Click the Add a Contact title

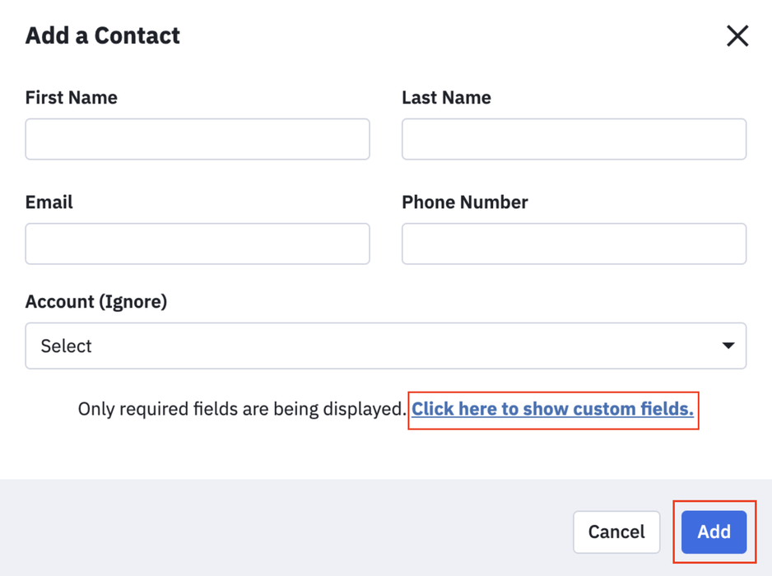[102, 35]
